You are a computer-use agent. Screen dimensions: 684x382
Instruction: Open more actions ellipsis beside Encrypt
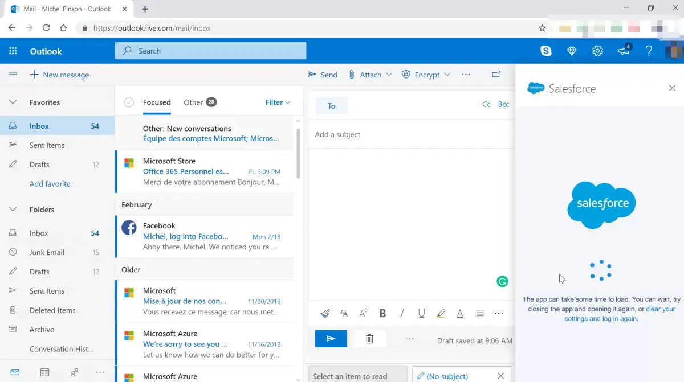(x=466, y=75)
